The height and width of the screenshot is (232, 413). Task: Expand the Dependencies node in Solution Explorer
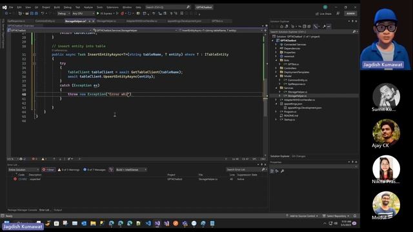pos(276,48)
